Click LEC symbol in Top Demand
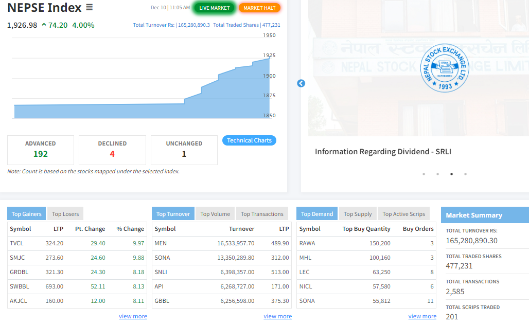The width and height of the screenshot is (529, 325). click(x=304, y=272)
